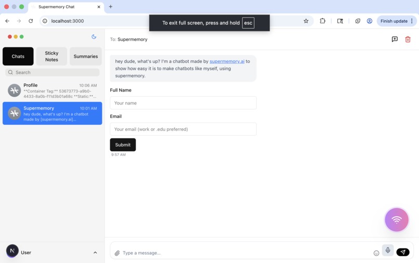Submit the name and email form

[x=123, y=144]
